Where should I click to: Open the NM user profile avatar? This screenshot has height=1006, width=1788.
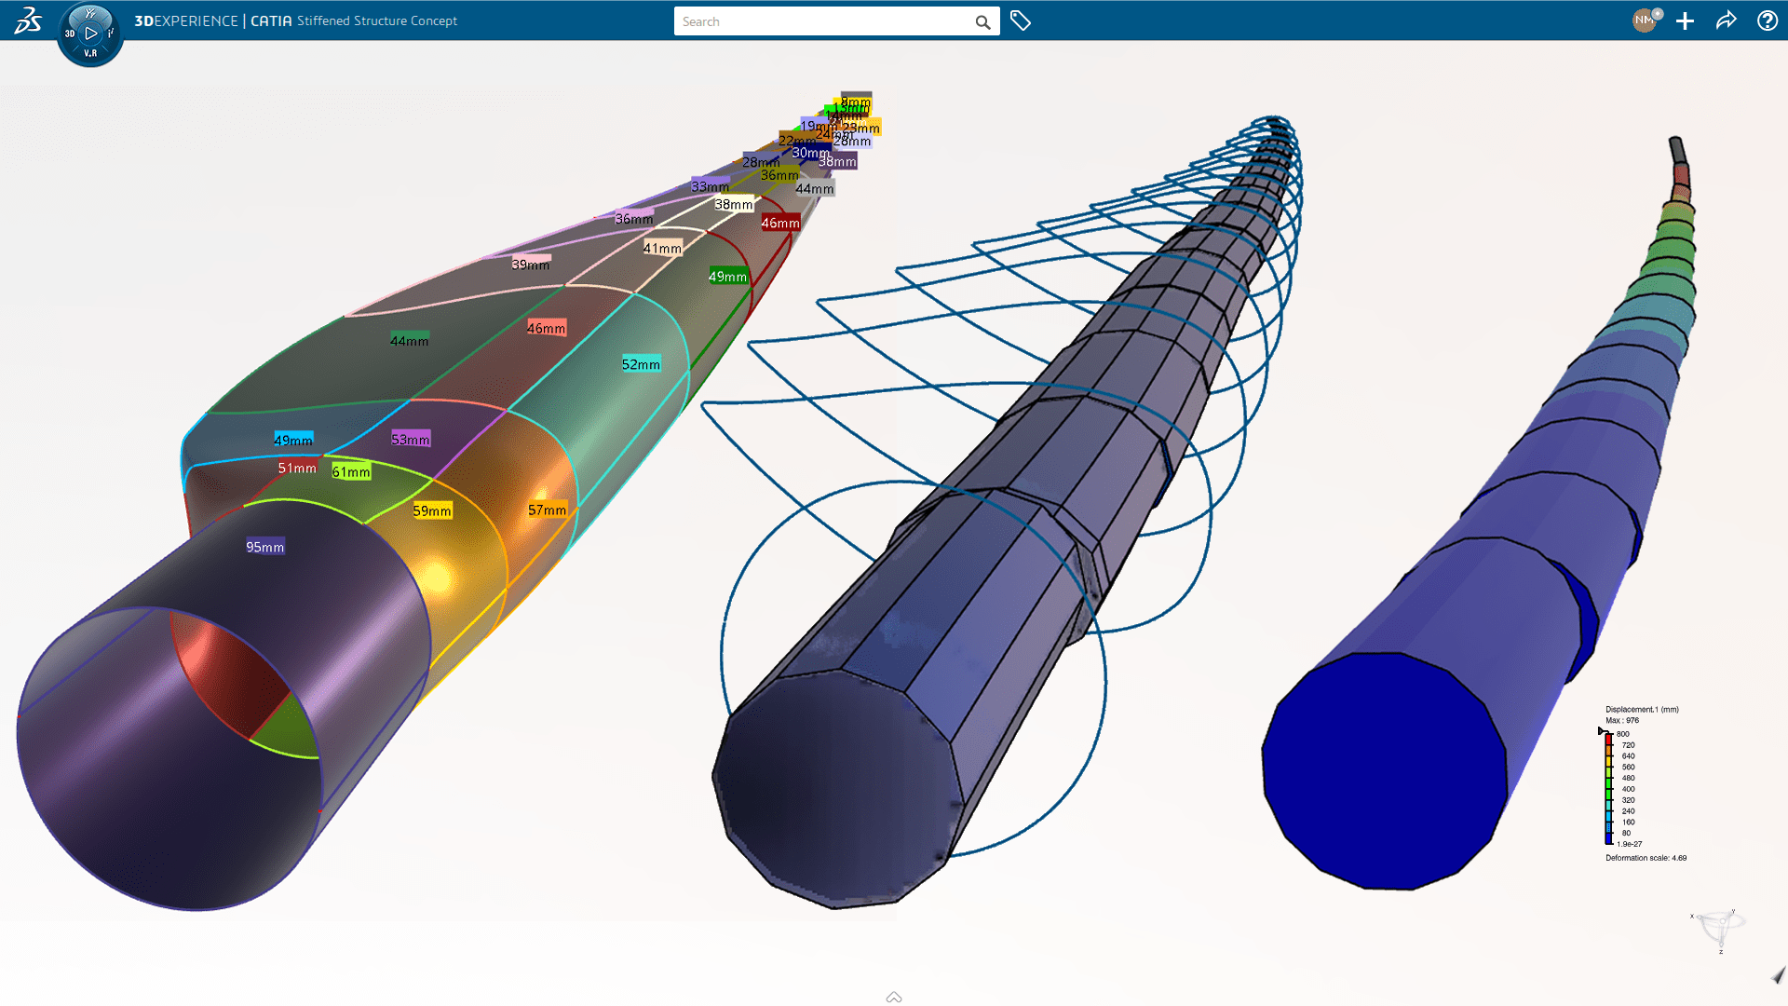click(x=1645, y=20)
